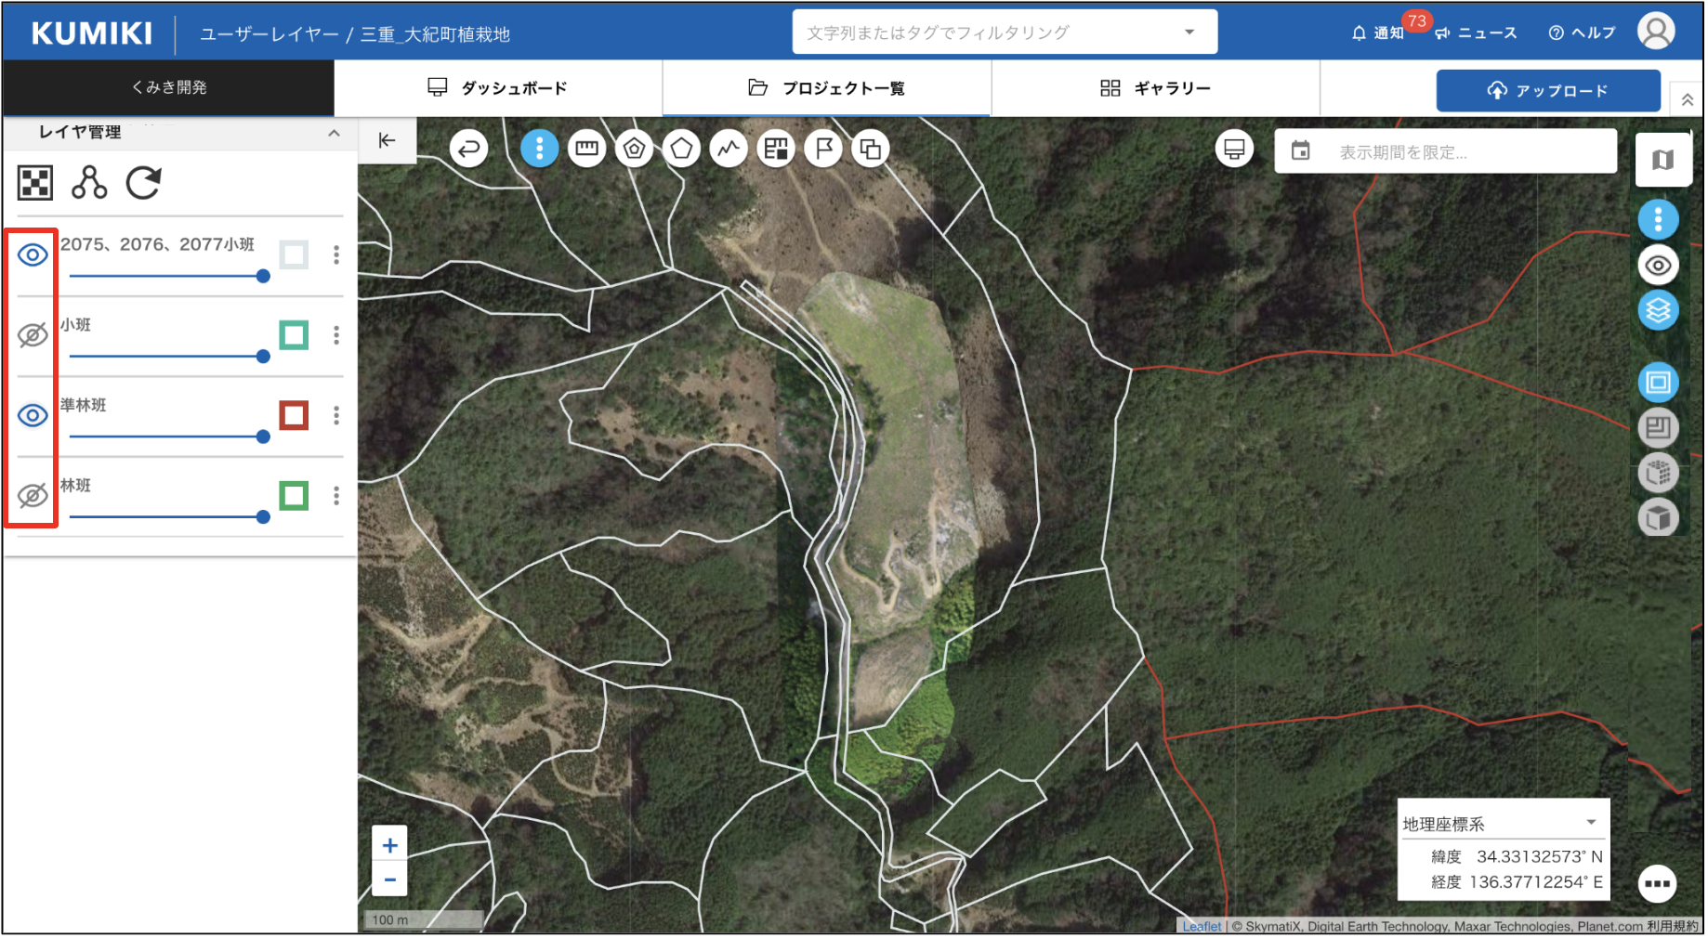Zoom in the map with plus button

pyautogui.click(x=390, y=845)
